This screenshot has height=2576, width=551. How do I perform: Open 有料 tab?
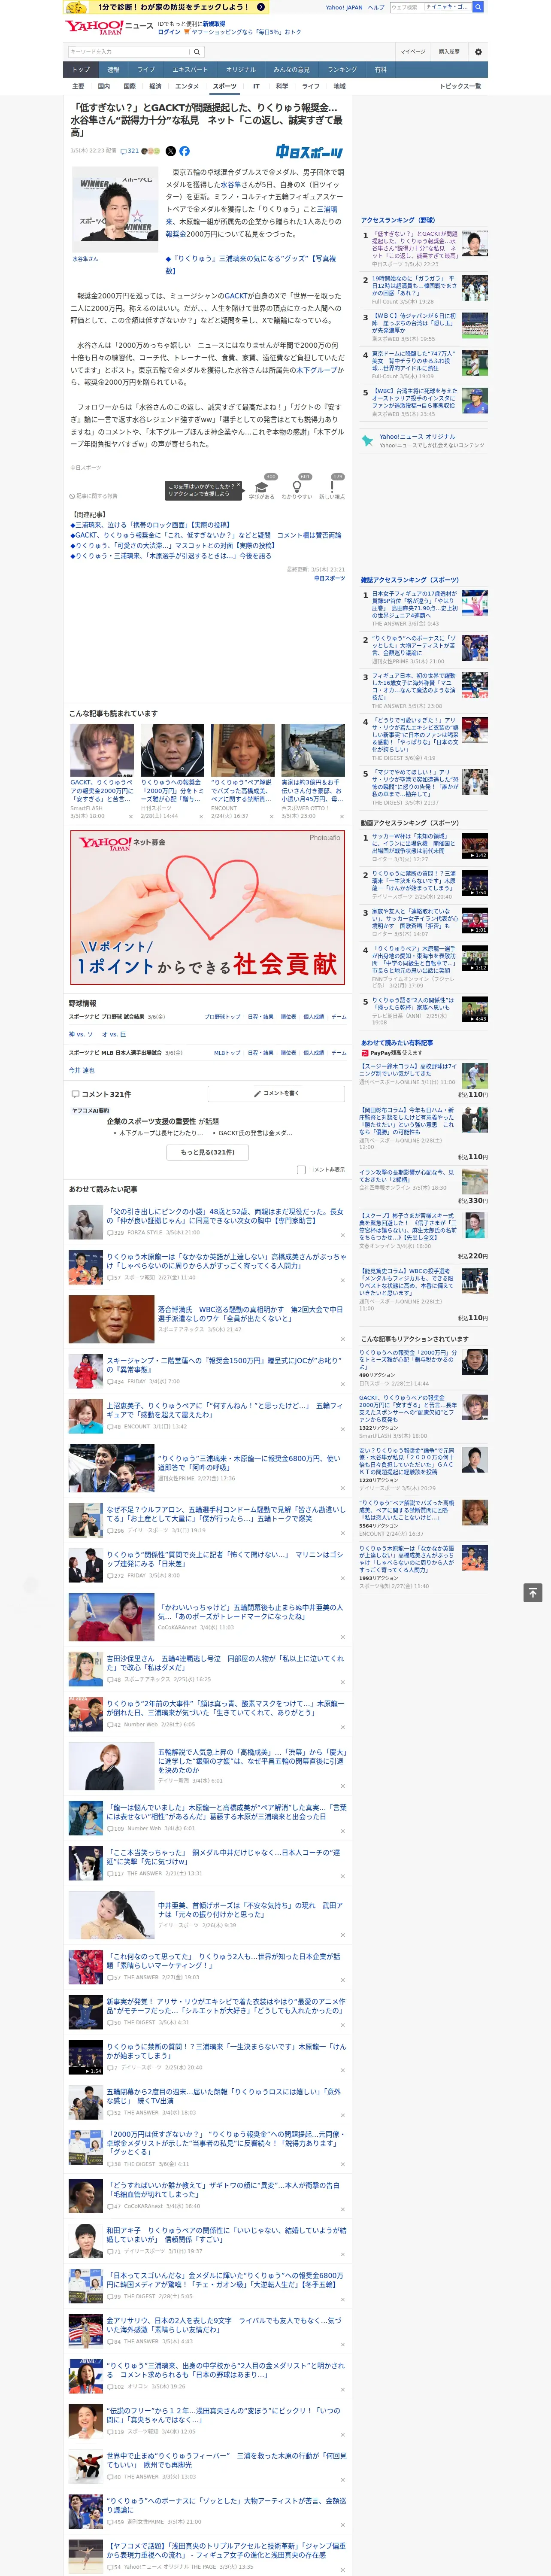380,70
